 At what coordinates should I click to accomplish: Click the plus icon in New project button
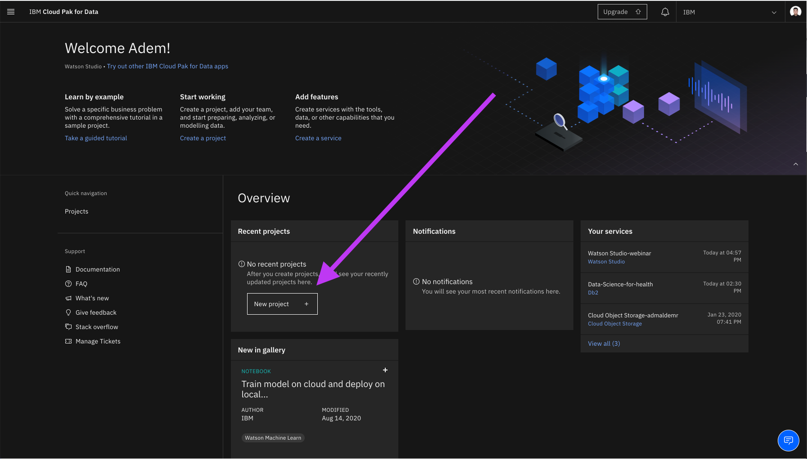[307, 304]
